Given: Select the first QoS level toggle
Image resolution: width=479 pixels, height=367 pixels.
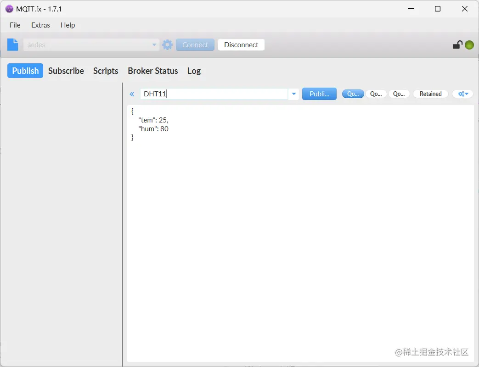Looking at the screenshot, I should tap(353, 94).
